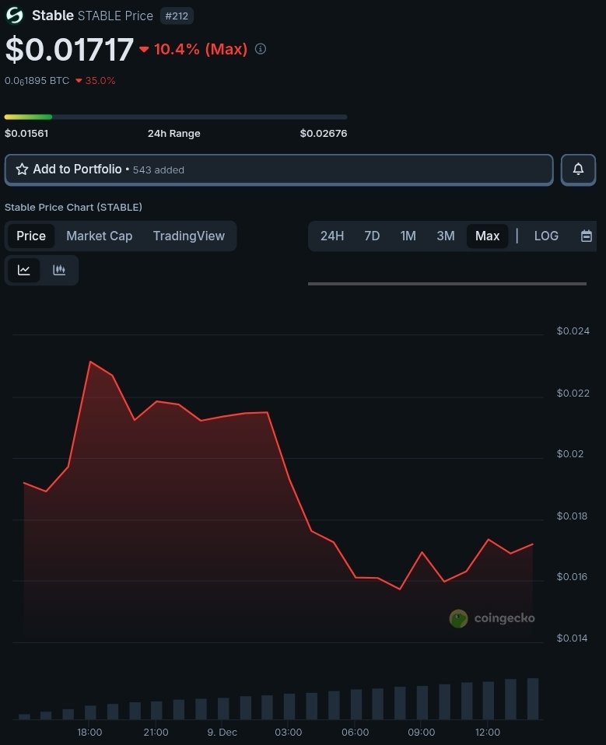The width and height of the screenshot is (606, 745).
Task: Set chart range to 7D
Action: (x=372, y=236)
